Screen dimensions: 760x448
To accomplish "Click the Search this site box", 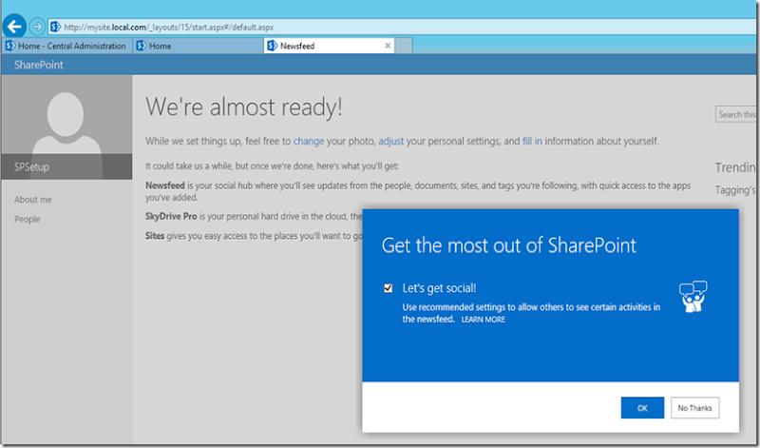I will coord(735,114).
